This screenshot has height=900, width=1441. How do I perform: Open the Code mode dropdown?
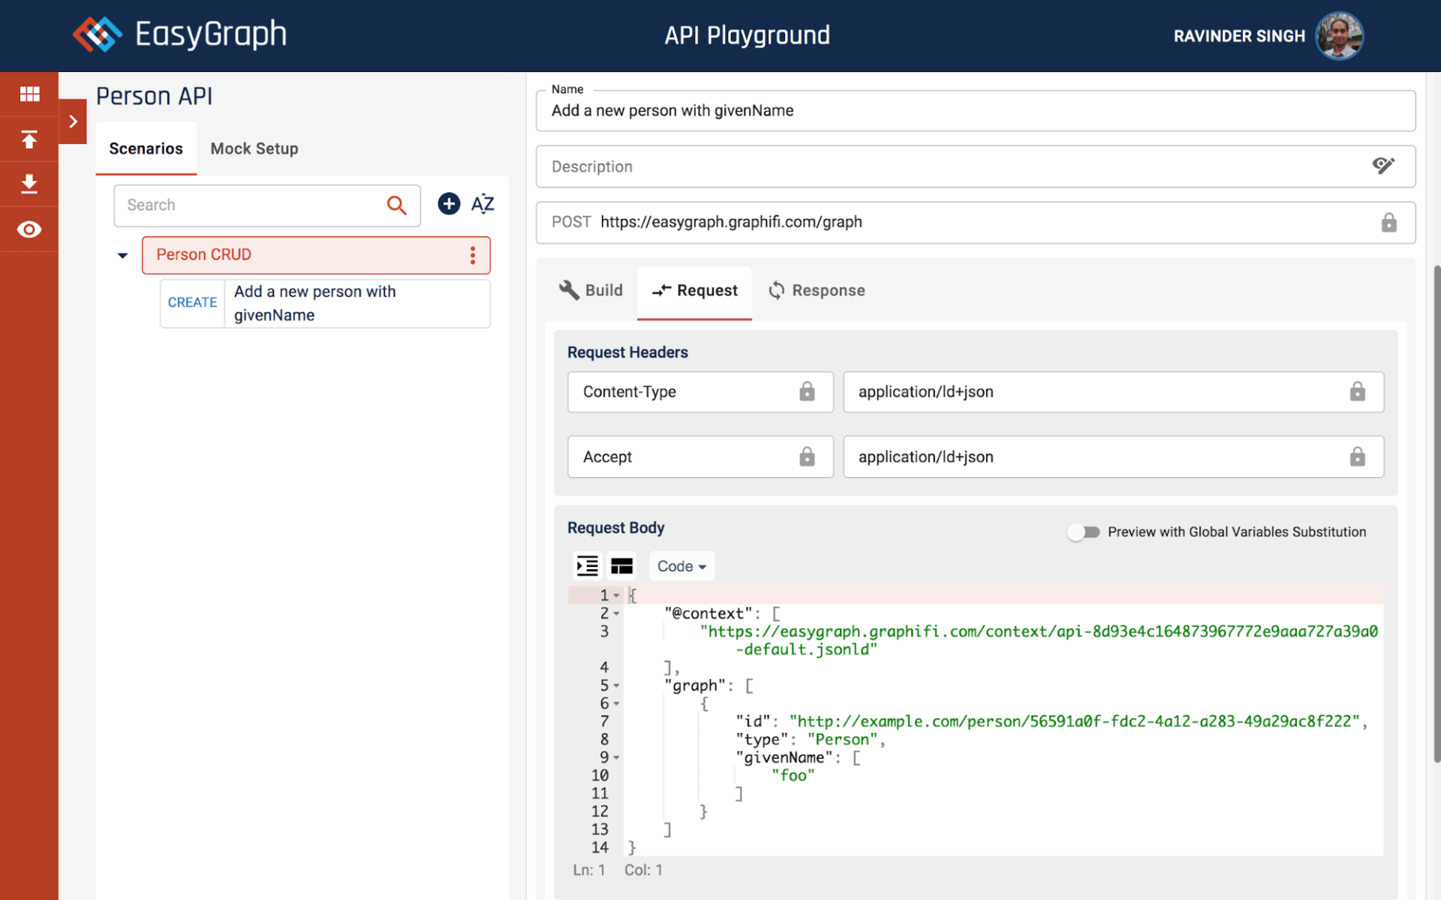pyautogui.click(x=681, y=566)
